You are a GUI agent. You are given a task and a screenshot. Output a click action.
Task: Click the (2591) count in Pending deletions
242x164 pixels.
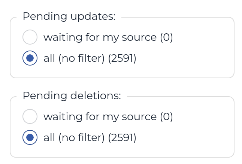122,137
